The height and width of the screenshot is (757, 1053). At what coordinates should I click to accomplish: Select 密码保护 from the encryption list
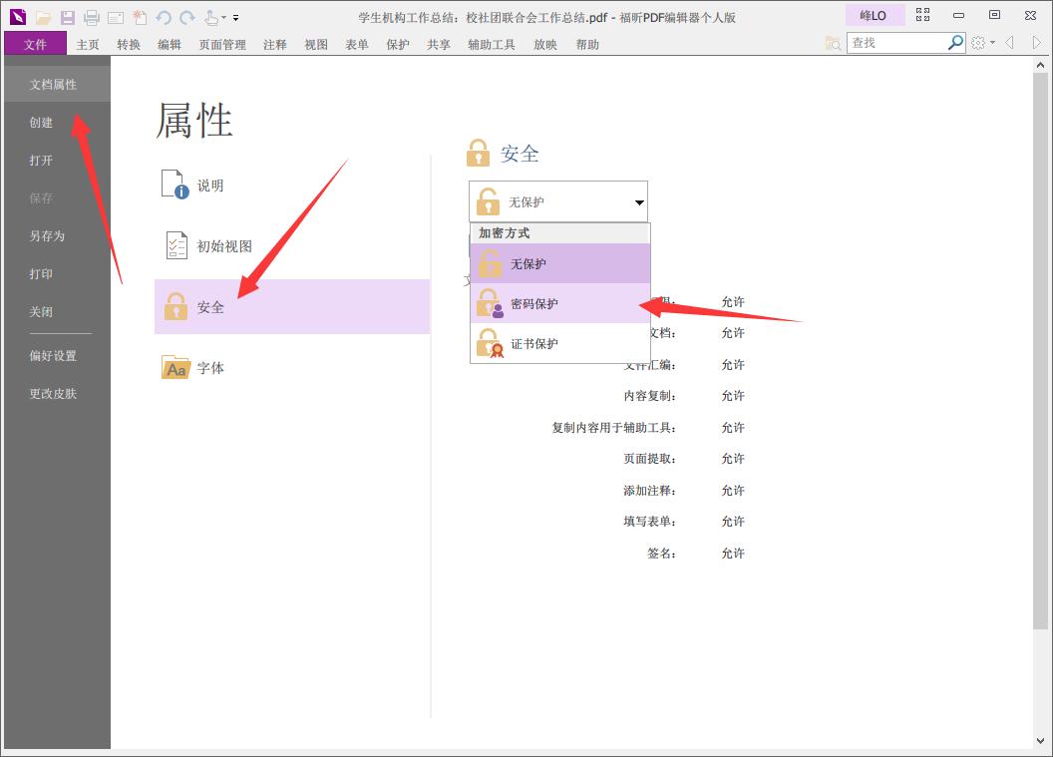(535, 302)
